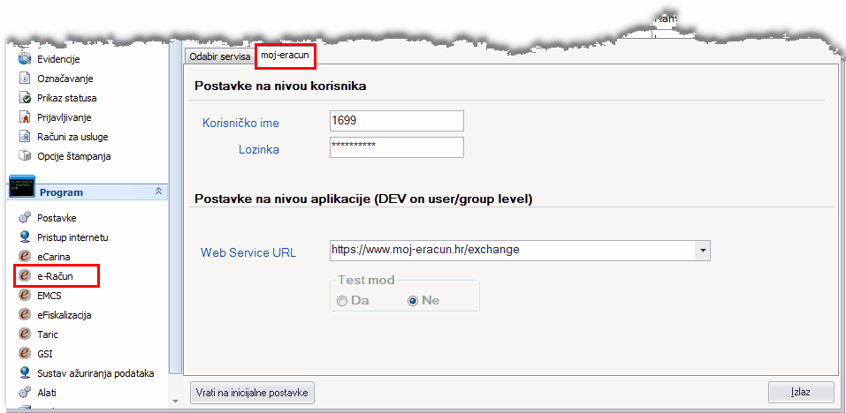Image resolution: width=846 pixels, height=413 pixels.
Task: Click the Prikaz statusa icon
Action: [24, 98]
